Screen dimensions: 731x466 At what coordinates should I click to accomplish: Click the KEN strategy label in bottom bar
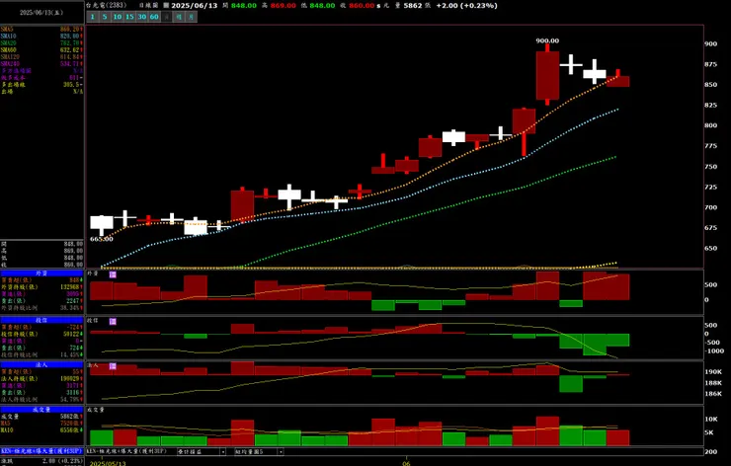[x=127, y=451]
